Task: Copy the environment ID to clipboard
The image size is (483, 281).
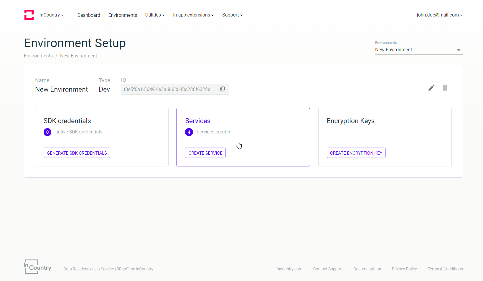Action: tap(223, 89)
